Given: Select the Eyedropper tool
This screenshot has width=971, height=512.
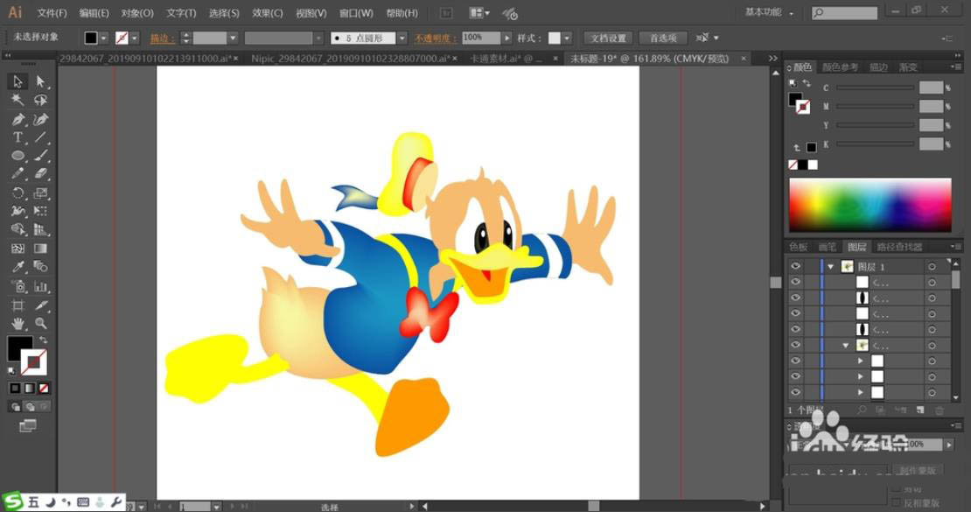Looking at the screenshot, I should 17,267.
